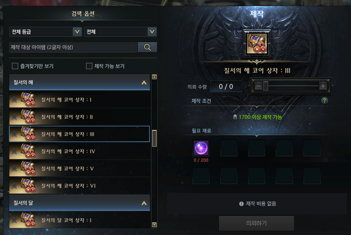Image resolution: width=351 pixels, height=235 pixels.
Task: Favorite 질서의 해 코어 상자 : I star
Action: [14, 99]
